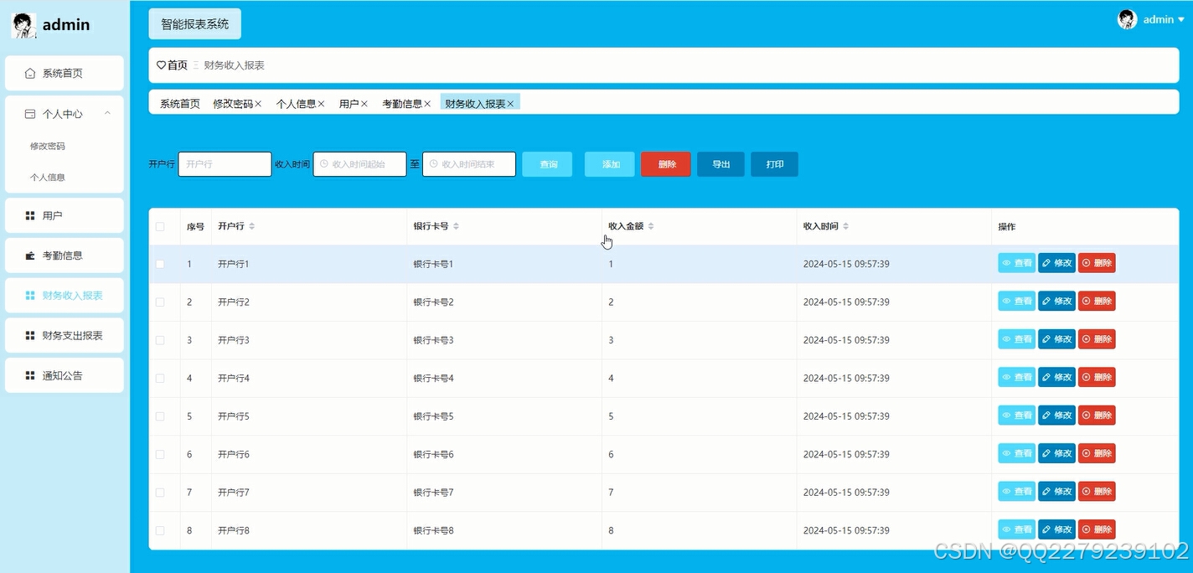Open the admin dropdown arrow at top right
The width and height of the screenshot is (1193, 573).
click(1181, 19)
